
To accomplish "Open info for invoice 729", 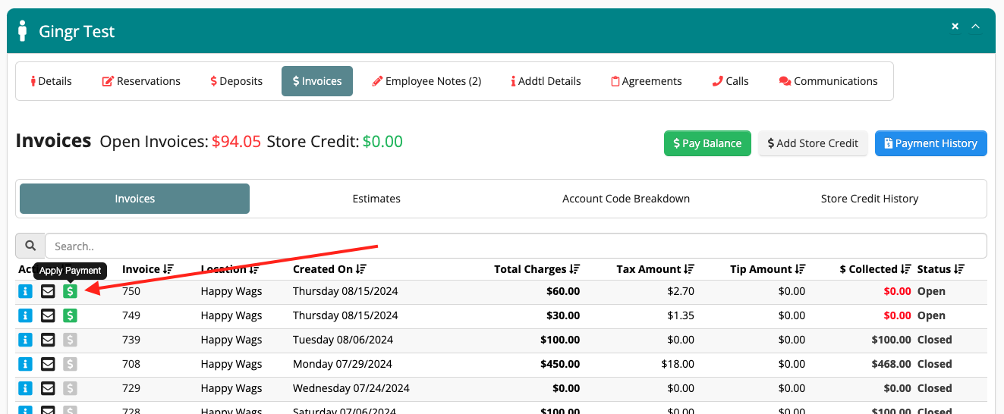I will pyautogui.click(x=25, y=388).
